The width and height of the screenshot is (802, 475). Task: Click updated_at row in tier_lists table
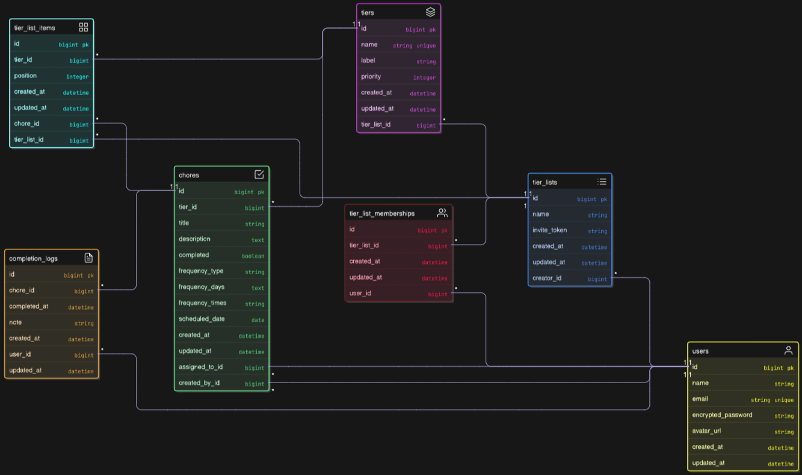[x=570, y=263]
